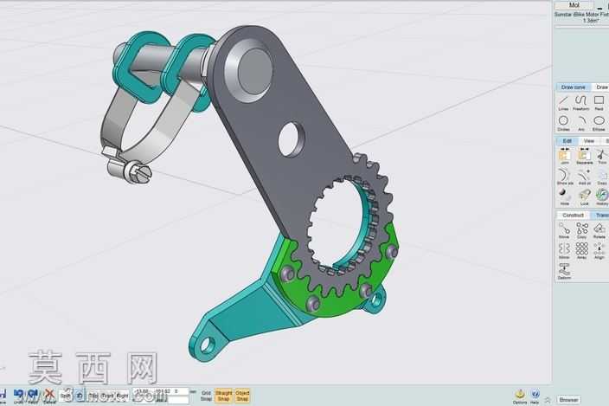
Task: Click the Copy icon in Edit panel
Action: (602, 177)
